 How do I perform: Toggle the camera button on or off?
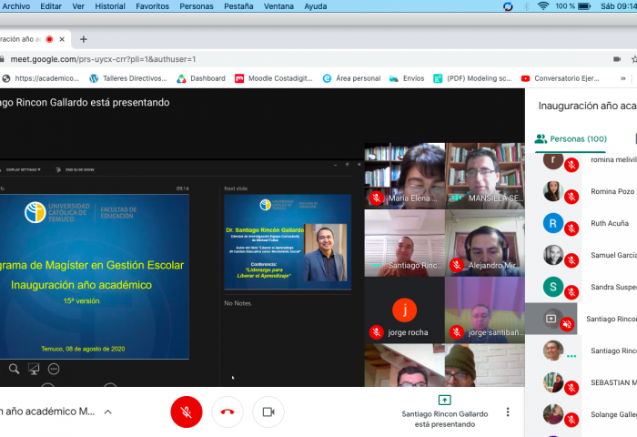[x=268, y=412]
